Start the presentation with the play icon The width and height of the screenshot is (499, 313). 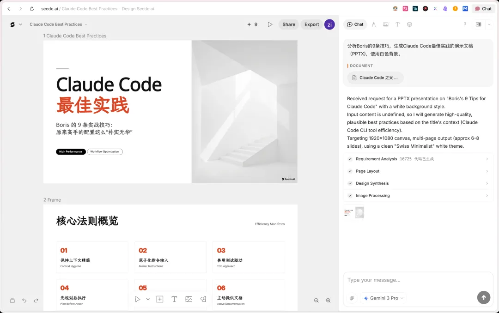click(x=270, y=24)
